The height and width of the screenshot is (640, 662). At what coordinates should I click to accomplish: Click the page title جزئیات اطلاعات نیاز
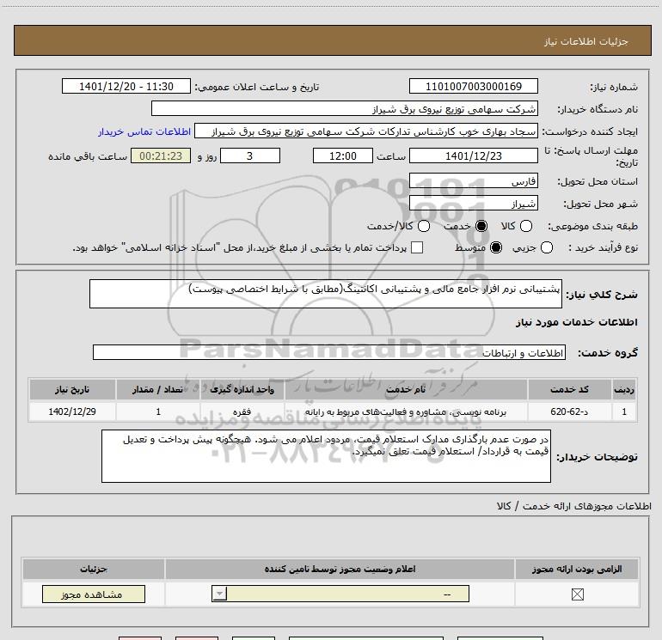coord(585,41)
